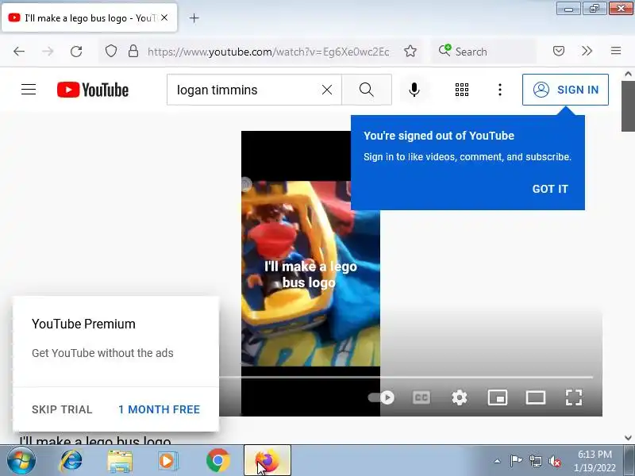Screen dimensions: 635x476
Task: Save the page to Pocket
Action: tap(559, 51)
